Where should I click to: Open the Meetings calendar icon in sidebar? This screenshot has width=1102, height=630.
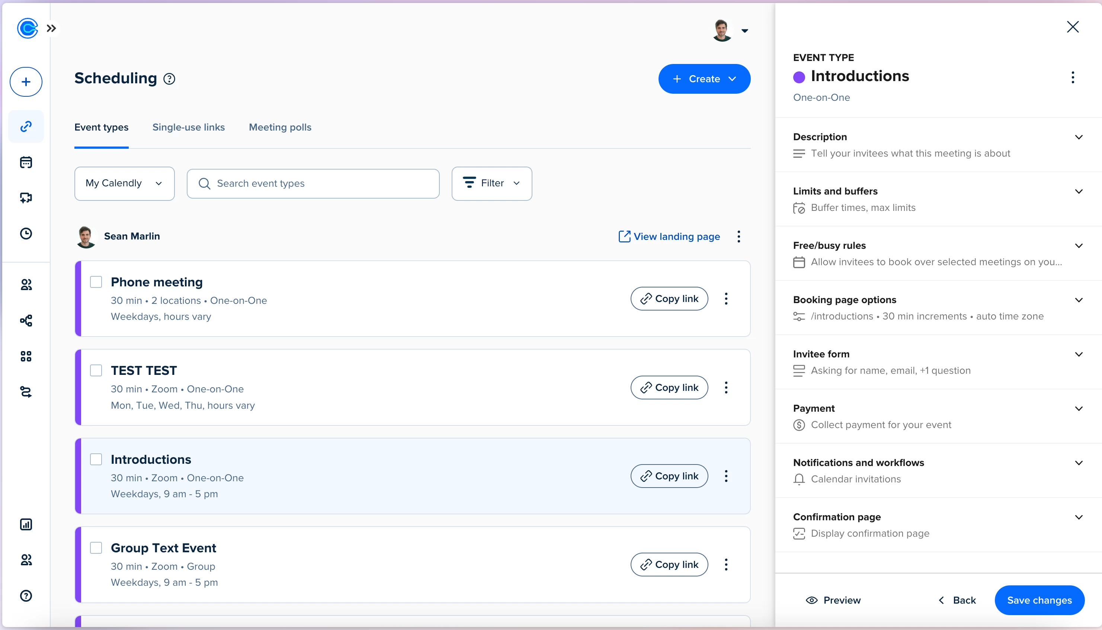coord(26,162)
